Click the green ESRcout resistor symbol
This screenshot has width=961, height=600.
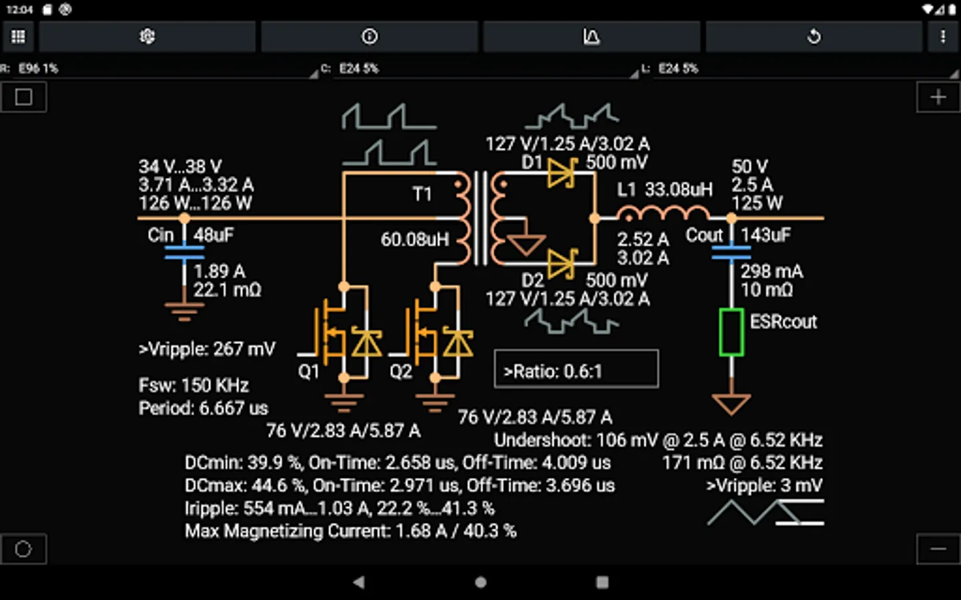click(x=731, y=332)
